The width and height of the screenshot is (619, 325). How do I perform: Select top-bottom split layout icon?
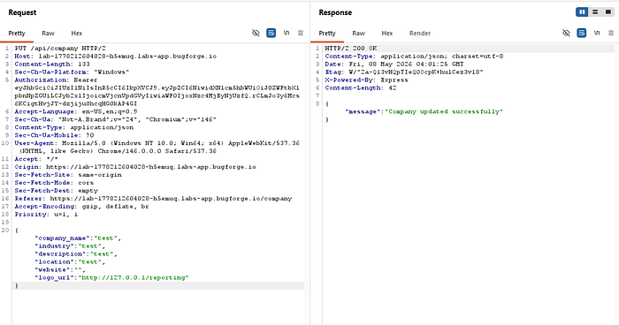595,12
